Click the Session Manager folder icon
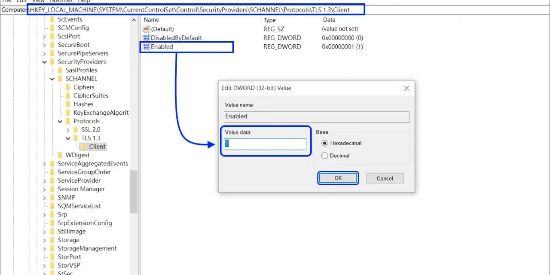This screenshot has height=275, width=550. point(52,189)
